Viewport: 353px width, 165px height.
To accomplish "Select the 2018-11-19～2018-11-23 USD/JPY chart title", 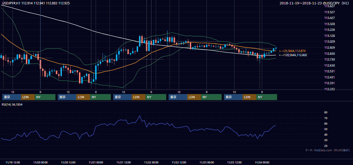I will [x=315, y=3].
